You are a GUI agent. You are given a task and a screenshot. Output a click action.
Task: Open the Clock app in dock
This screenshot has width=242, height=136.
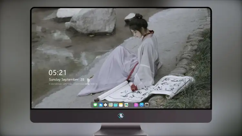(x=106, y=105)
